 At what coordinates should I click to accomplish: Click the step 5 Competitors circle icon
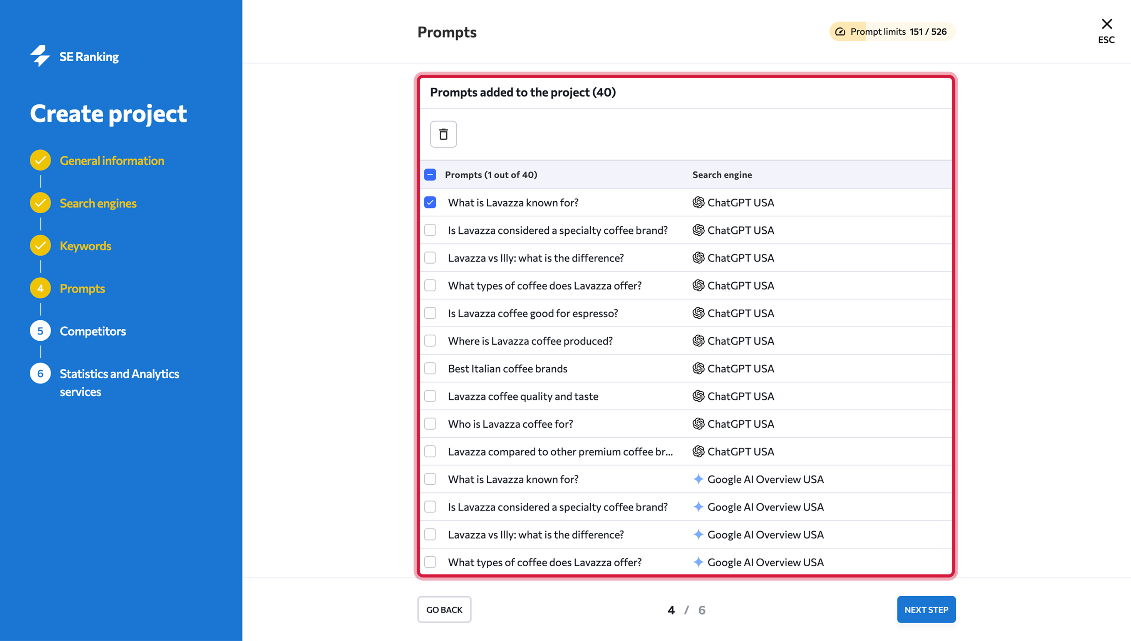click(40, 331)
